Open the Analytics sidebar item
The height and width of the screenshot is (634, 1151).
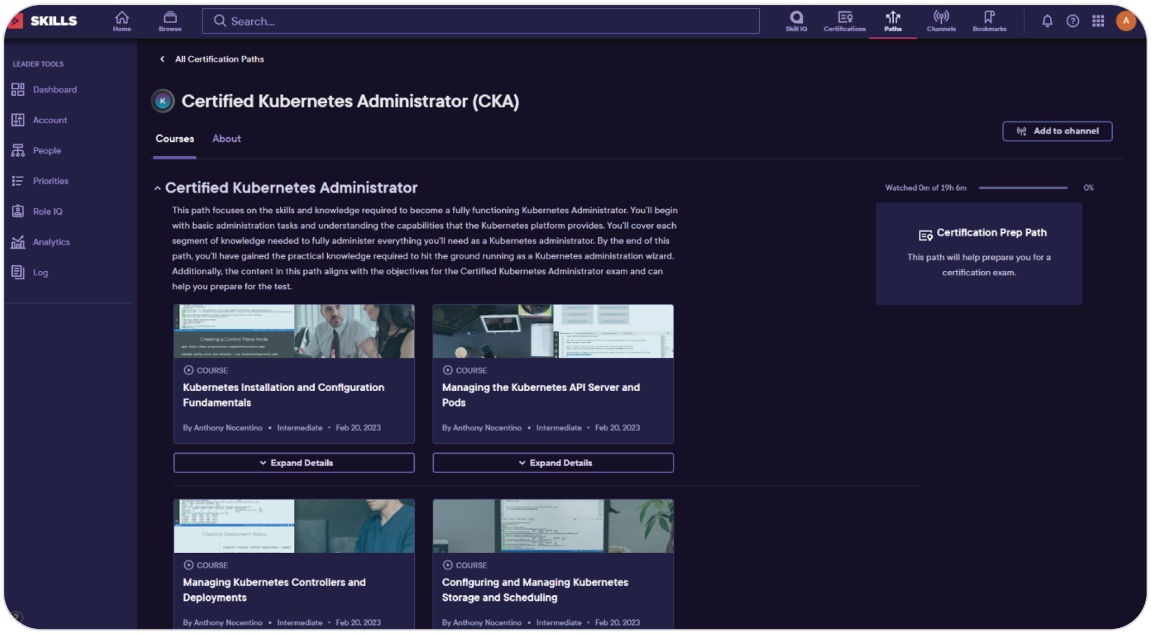point(51,242)
